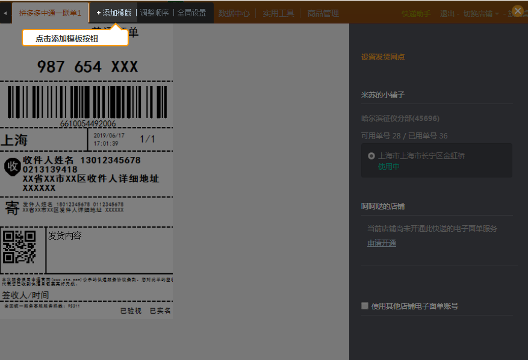This screenshot has height=360, width=528.
Task: Click the left scroll arrow beside the tabs
Action: point(5,13)
